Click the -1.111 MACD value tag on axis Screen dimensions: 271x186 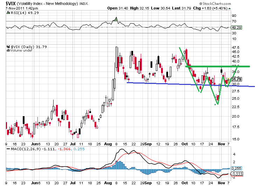point(237,174)
